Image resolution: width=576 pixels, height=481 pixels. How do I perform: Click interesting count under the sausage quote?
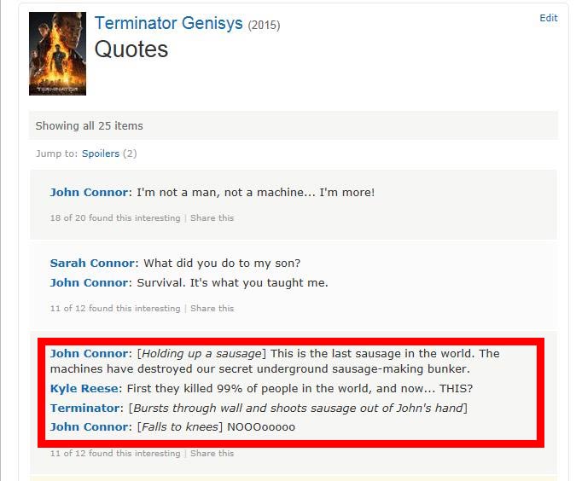pos(115,454)
